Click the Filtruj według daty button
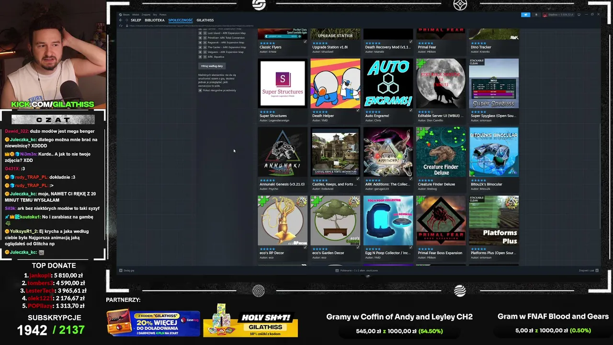The image size is (613, 345). click(x=212, y=66)
